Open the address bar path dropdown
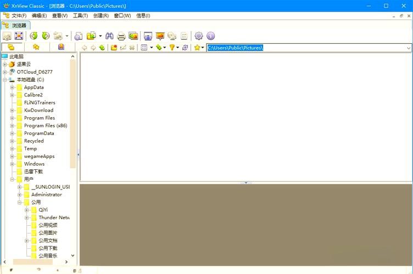This screenshot has height=274, width=413. coord(409,48)
